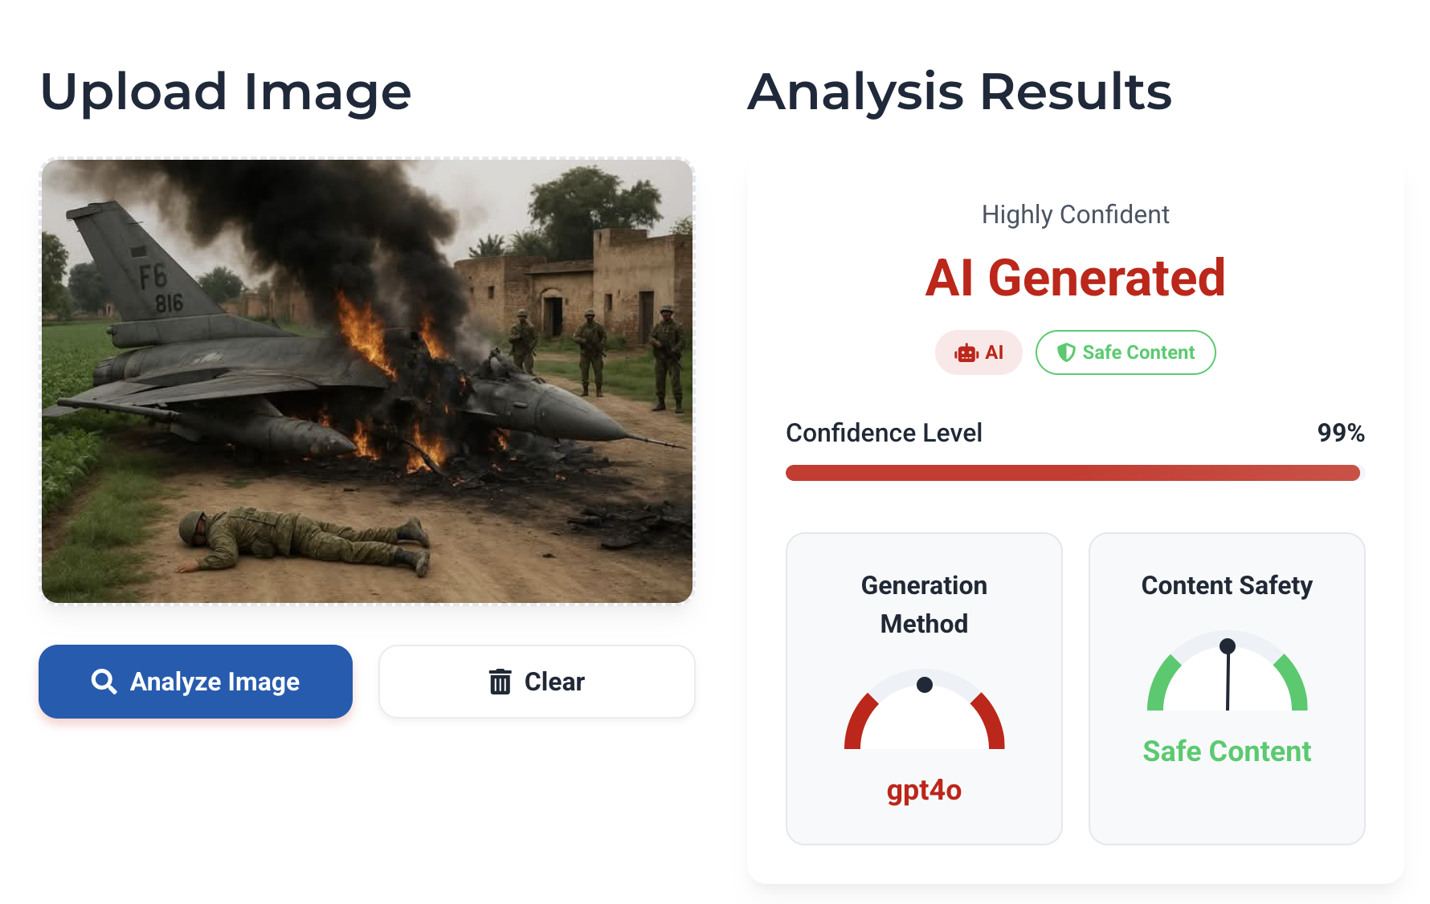Click the robot icon in the AI badge
Viewport: 1430px width, 904px height.
click(x=966, y=353)
